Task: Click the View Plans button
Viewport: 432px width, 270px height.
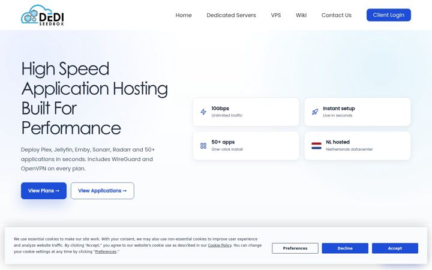Action: (x=44, y=191)
